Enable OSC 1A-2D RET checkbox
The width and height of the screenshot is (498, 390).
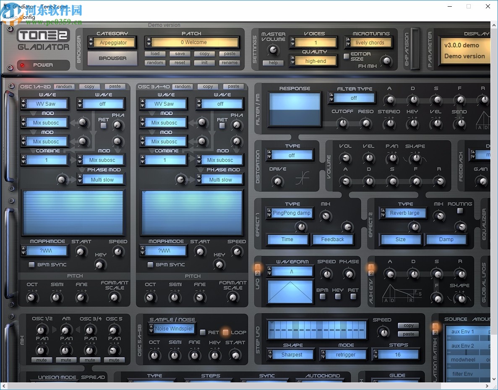point(103,126)
